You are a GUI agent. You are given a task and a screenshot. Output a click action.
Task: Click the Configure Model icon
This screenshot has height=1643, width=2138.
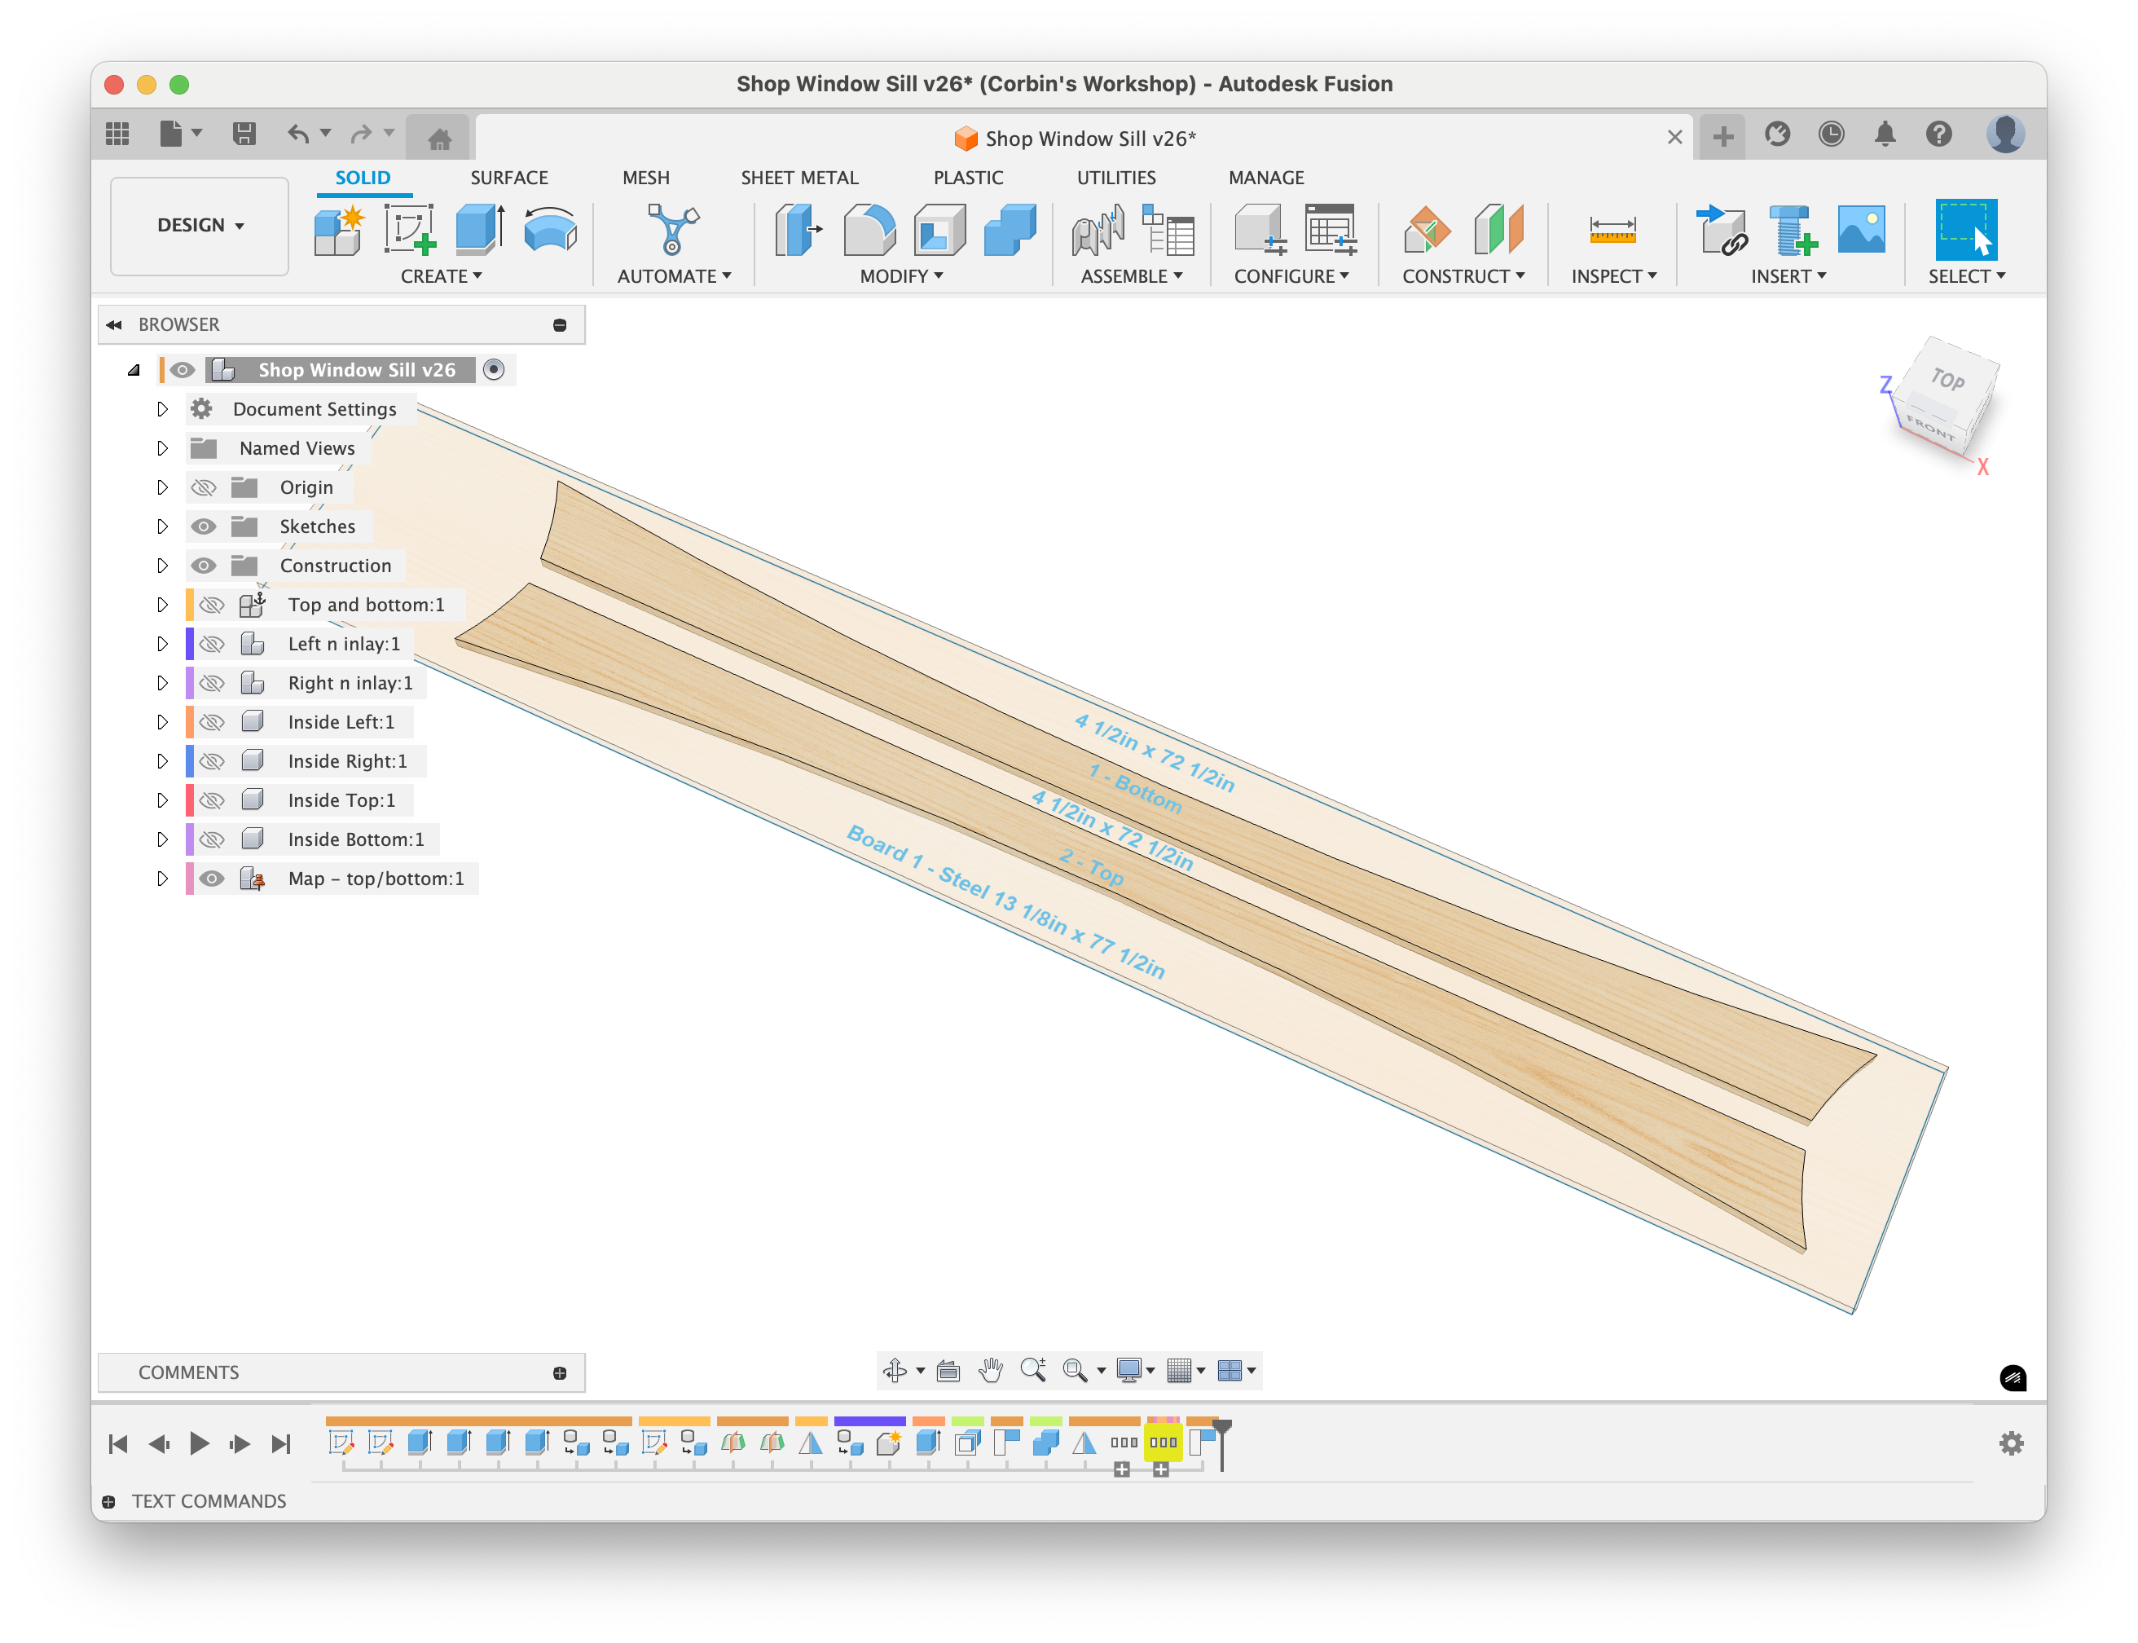[x=1259, y=231]
